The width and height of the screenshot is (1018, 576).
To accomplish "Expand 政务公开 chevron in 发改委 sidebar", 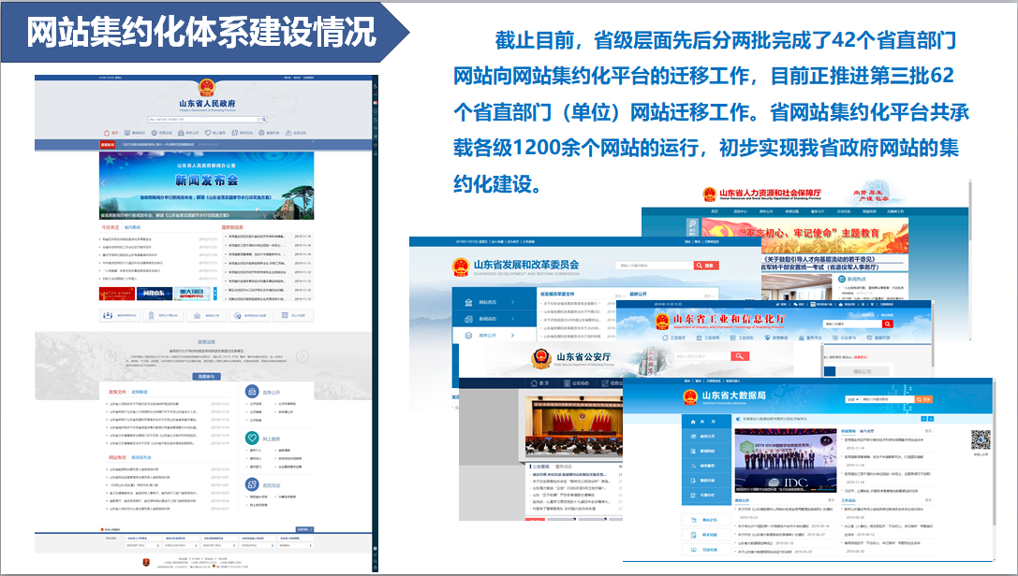I will 513,335.
